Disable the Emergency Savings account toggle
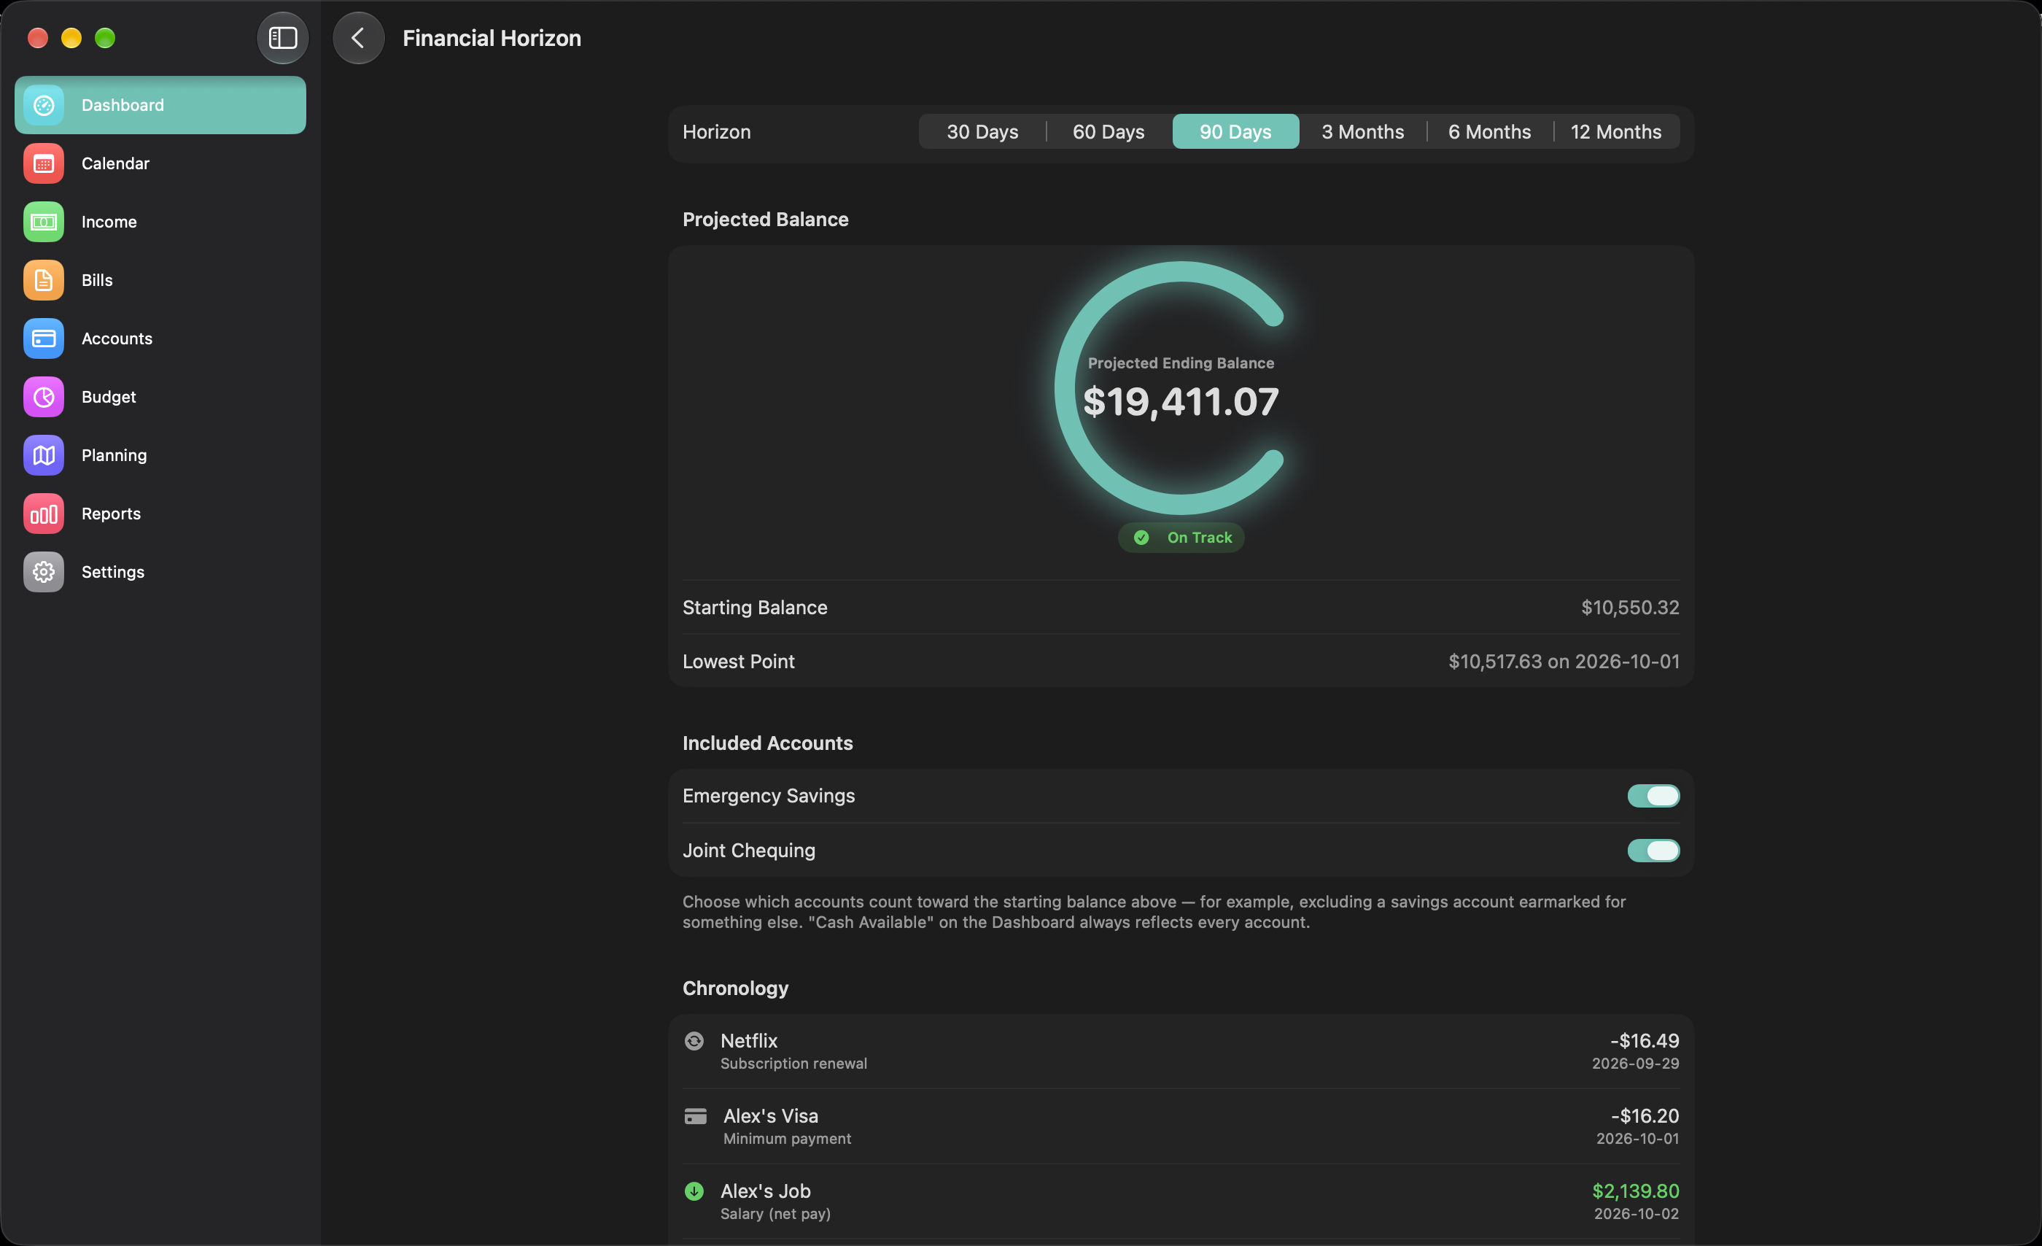Viewport: 2042px width, 1246px height. tap(1653, 796)
